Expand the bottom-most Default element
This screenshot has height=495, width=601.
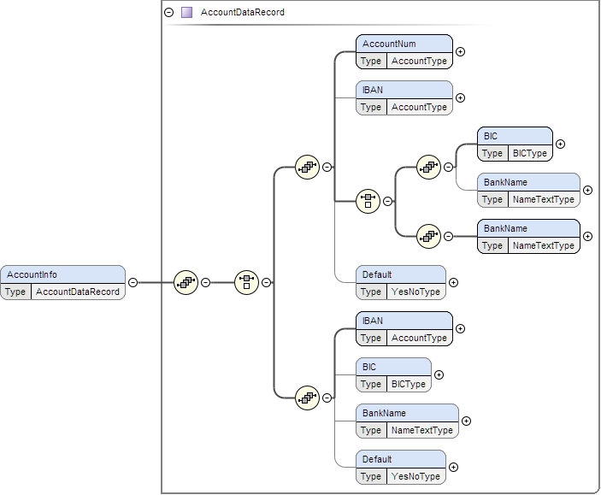pyautogui.click(x=454, y=467)
